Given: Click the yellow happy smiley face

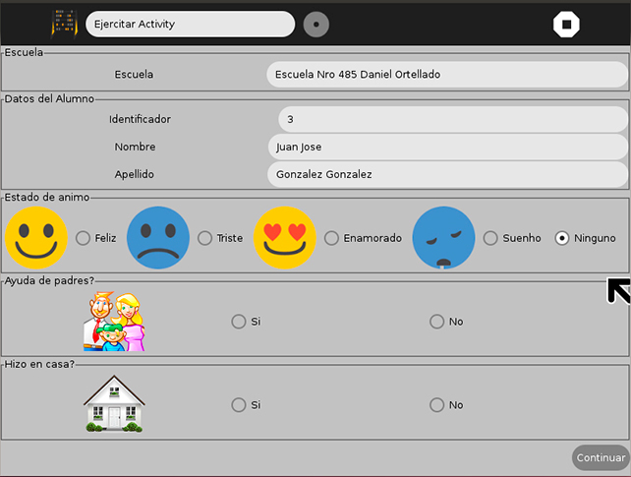Looking at the screenshot, I should click(36, 238).
